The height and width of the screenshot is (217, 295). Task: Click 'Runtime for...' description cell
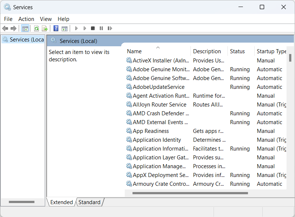point(209,96)
